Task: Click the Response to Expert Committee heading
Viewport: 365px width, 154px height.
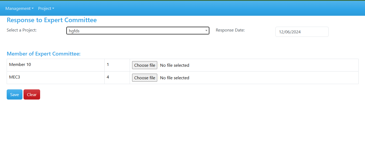Action: click(52, 20)
